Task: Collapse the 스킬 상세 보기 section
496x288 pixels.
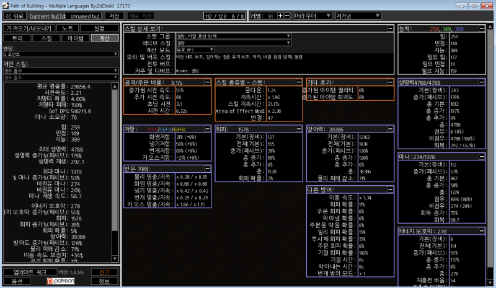Action: pyautogui.click(x=390, y=28)
